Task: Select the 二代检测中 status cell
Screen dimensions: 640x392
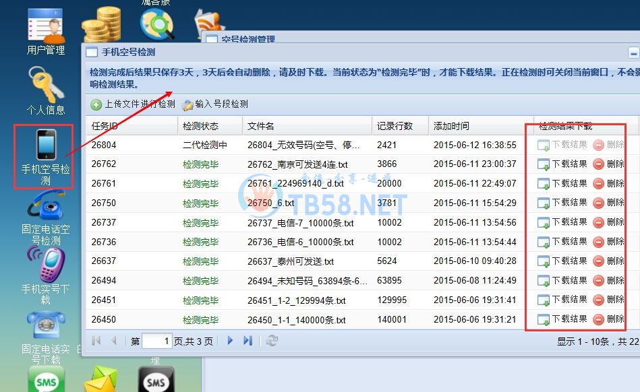Action: tap(205, 145)
